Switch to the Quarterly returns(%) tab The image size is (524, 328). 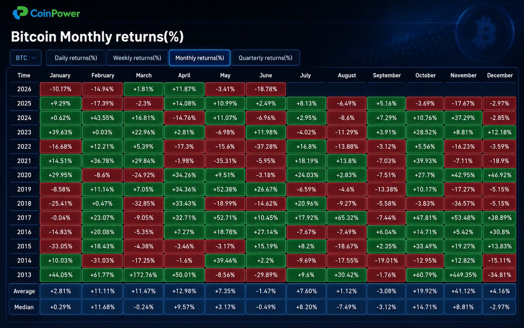265,58
